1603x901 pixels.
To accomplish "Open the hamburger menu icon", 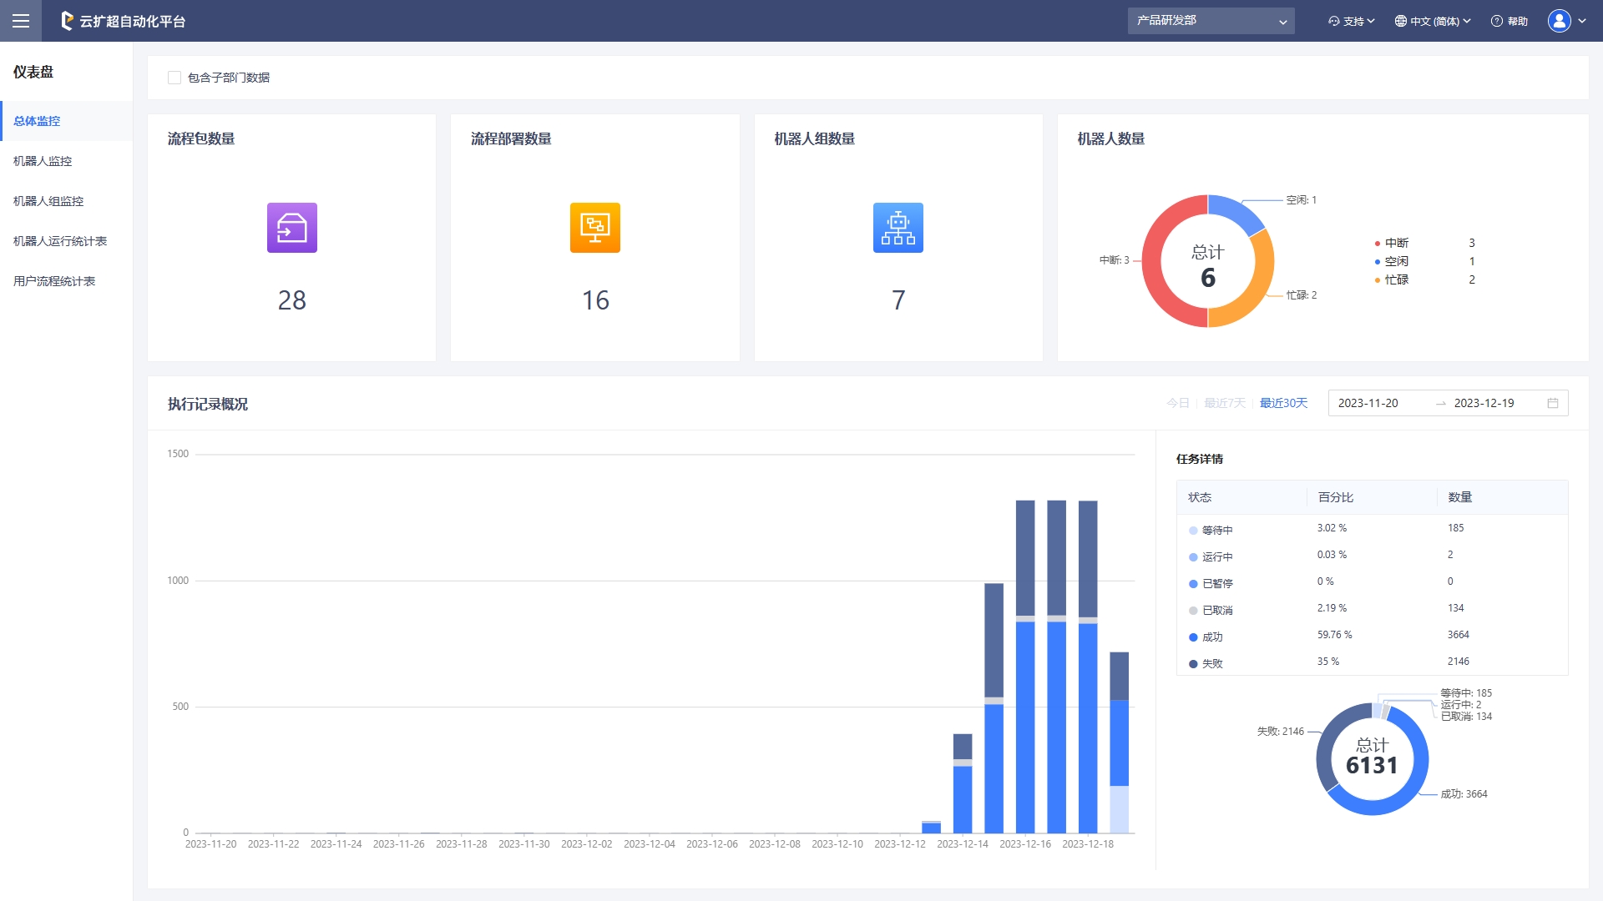I will pos(21,21).
